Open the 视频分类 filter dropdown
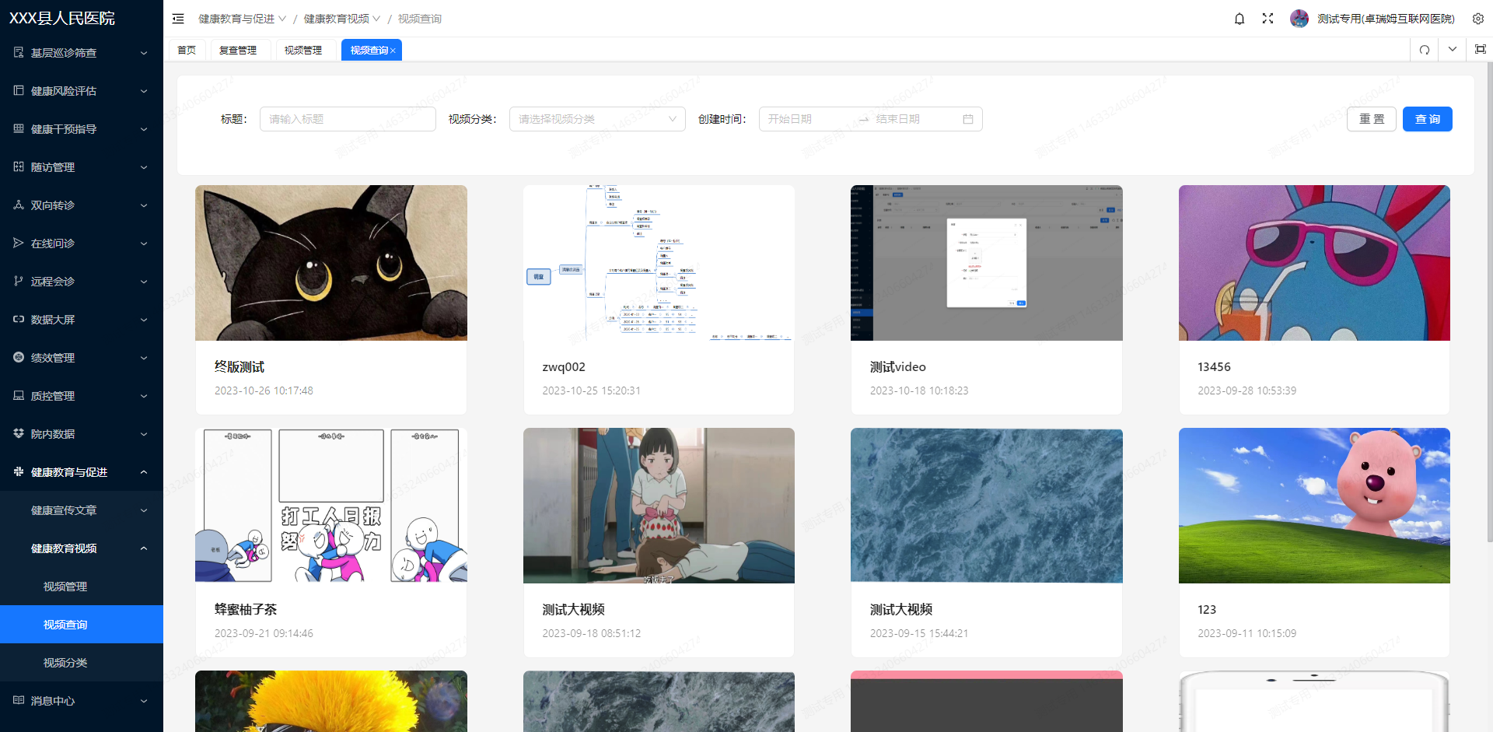The height and width of the screenshot is (732, 1493). pyautogui.click(x=597, y=119)
